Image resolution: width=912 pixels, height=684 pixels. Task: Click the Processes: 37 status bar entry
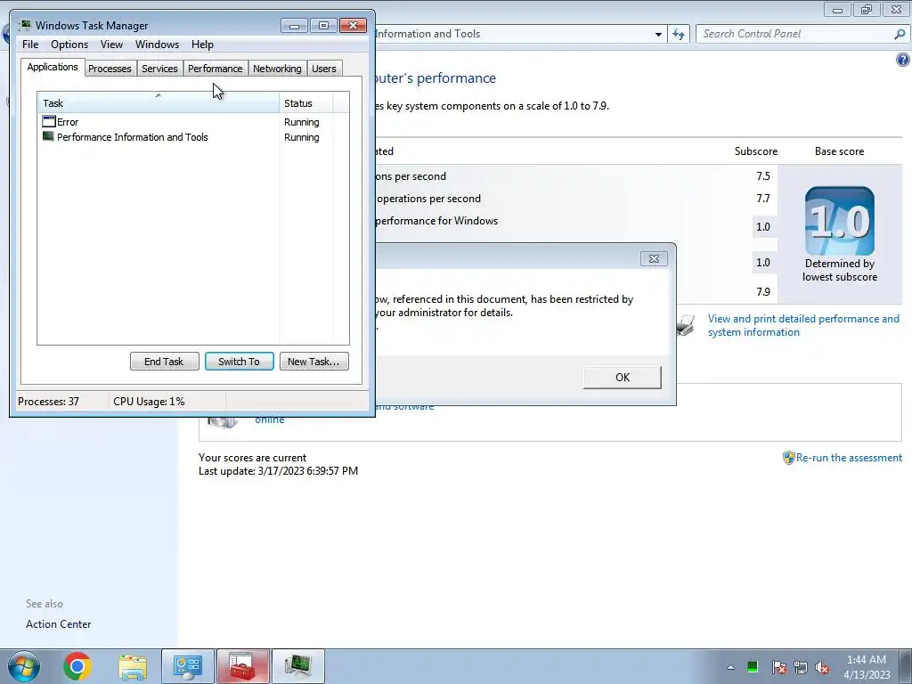[x=48, y=402]
